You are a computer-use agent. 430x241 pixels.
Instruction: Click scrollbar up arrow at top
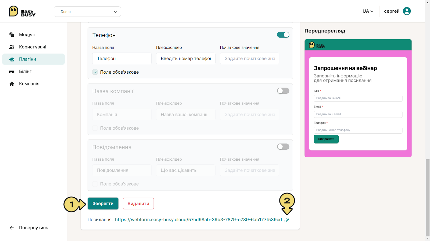428,2
